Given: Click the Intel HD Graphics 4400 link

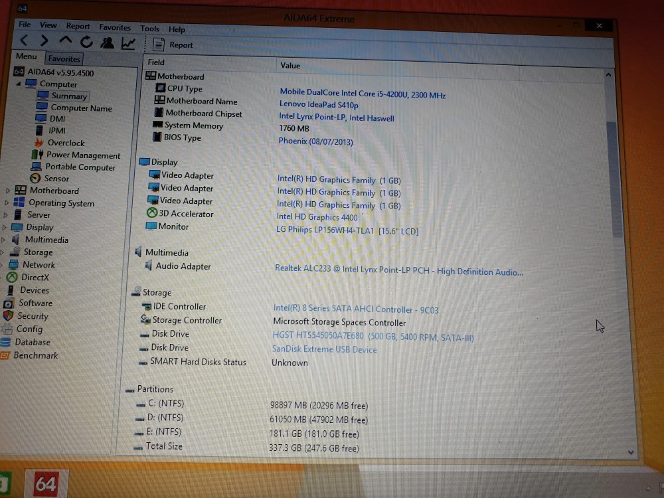Looking at the screenshot, I should coord(317,217).
